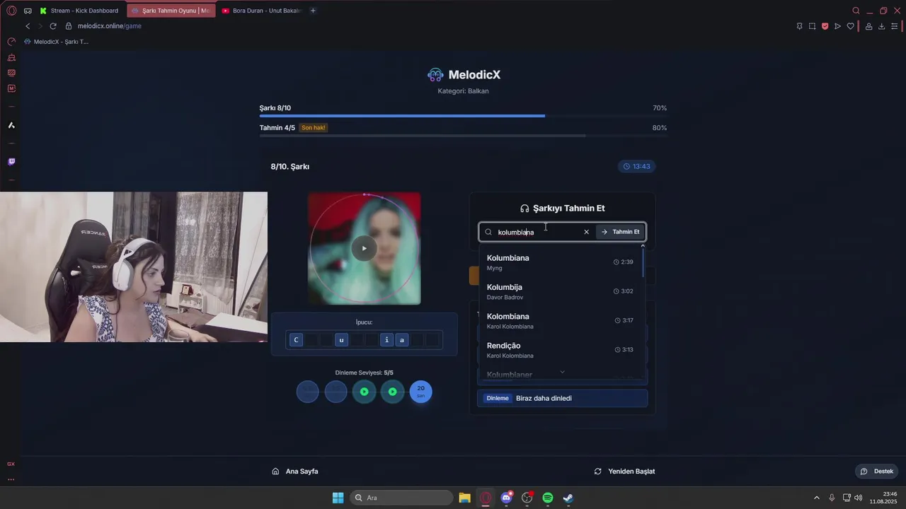
Task: Click the Dinleme log entry
Action: 562,398
